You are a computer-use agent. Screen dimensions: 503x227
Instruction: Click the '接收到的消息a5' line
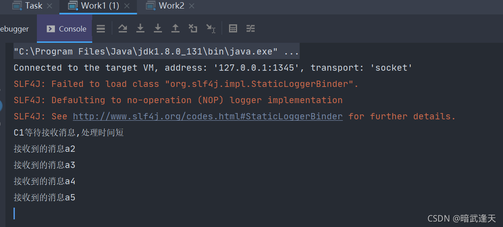[x=44, y=197]
